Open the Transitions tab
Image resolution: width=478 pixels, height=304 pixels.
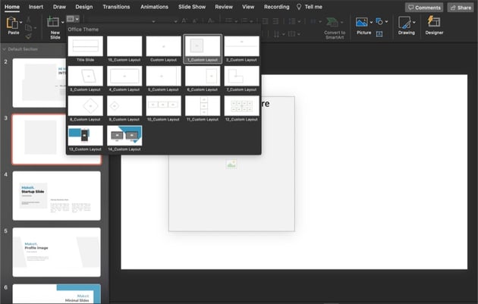tap(116, 7)
